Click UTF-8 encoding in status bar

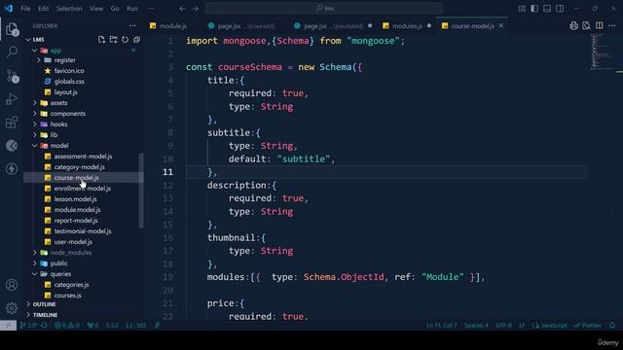[503, 326]
